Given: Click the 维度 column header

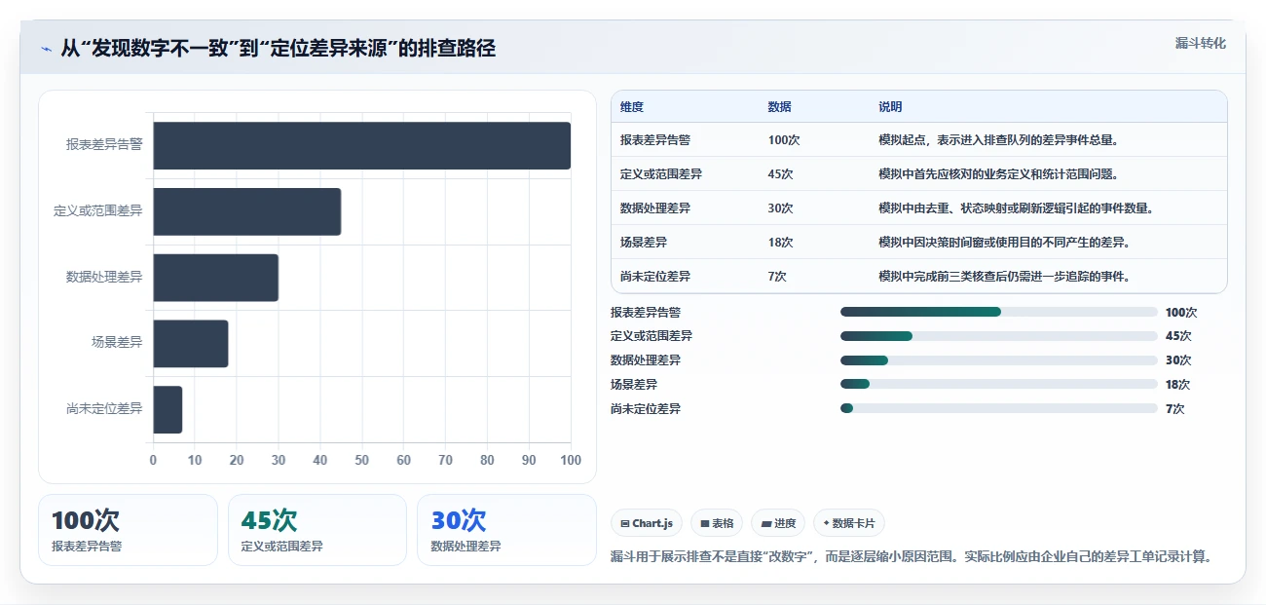Looking at the screenshot, I should coord(632,107).
